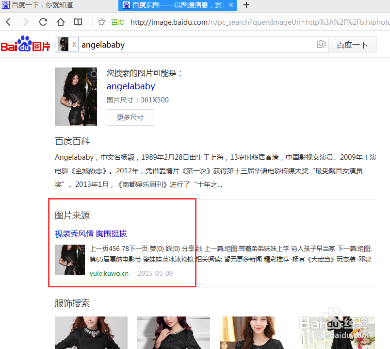The width and height of the screenshot is (390, 349).
Task: Select the 百度识图 tab
Action: (178, 5)
